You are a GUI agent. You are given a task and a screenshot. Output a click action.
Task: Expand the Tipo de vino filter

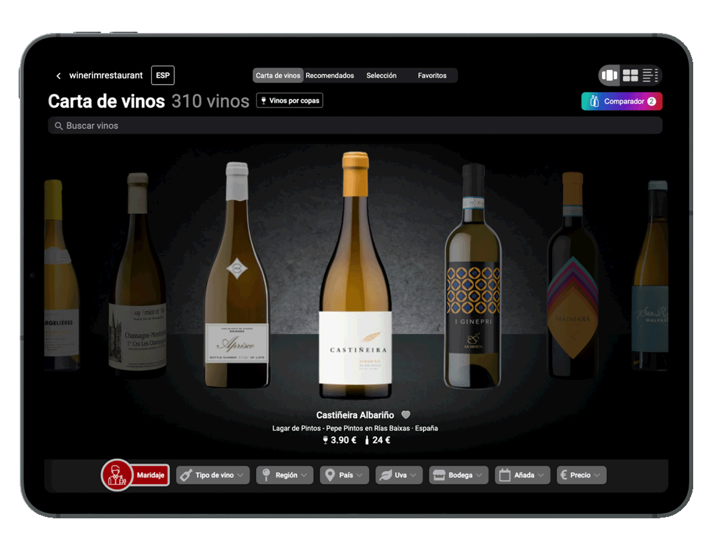point(213,475)
